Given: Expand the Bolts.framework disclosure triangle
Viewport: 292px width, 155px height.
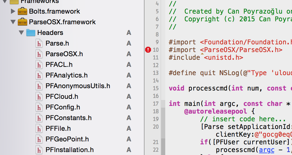Looking at the screenshot, I should (x=13, y=12).
